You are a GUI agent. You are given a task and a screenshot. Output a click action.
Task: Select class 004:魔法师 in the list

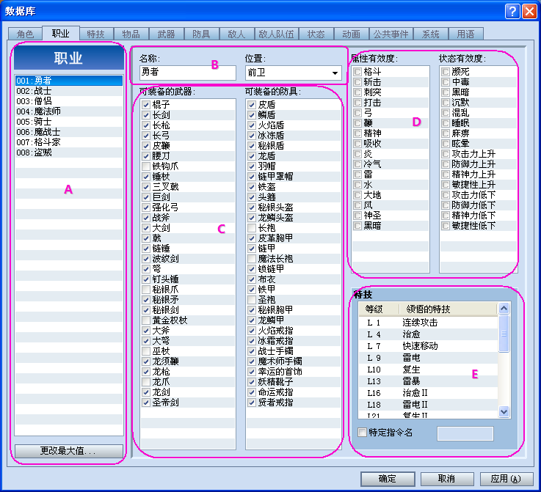pyautogui.click(x=69, y=111)
